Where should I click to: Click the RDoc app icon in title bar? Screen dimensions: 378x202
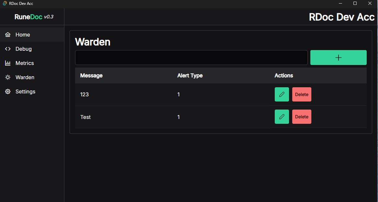coord(5,4)
